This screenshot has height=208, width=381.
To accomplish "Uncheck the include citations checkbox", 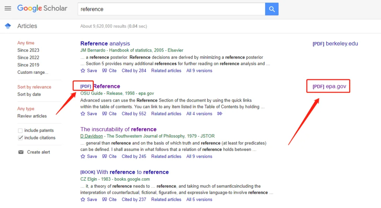I will tap(20, 138).
